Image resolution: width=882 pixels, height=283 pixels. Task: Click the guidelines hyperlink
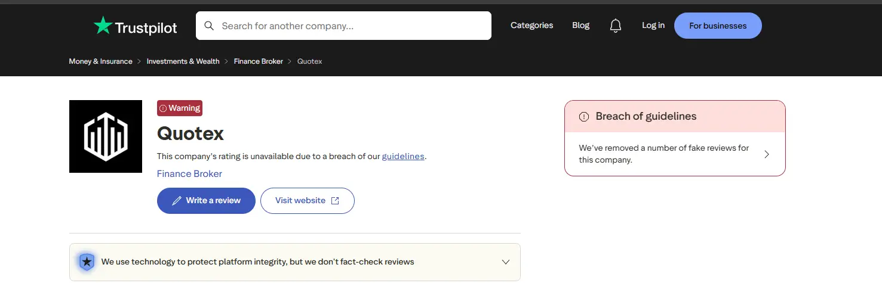click(x=403, y=156)
